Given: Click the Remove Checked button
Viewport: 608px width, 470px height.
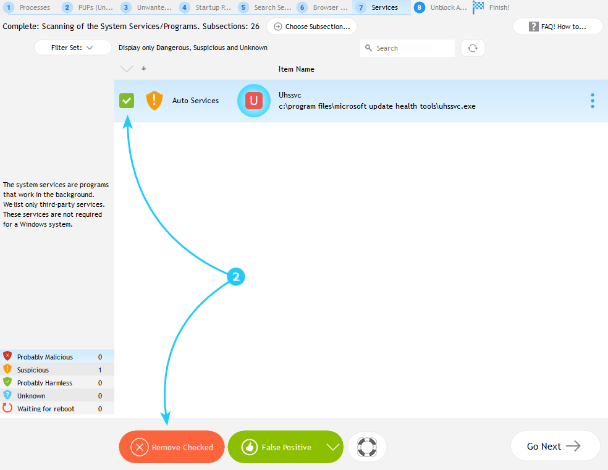Looking at the screenshot, I should pos(172,447).
